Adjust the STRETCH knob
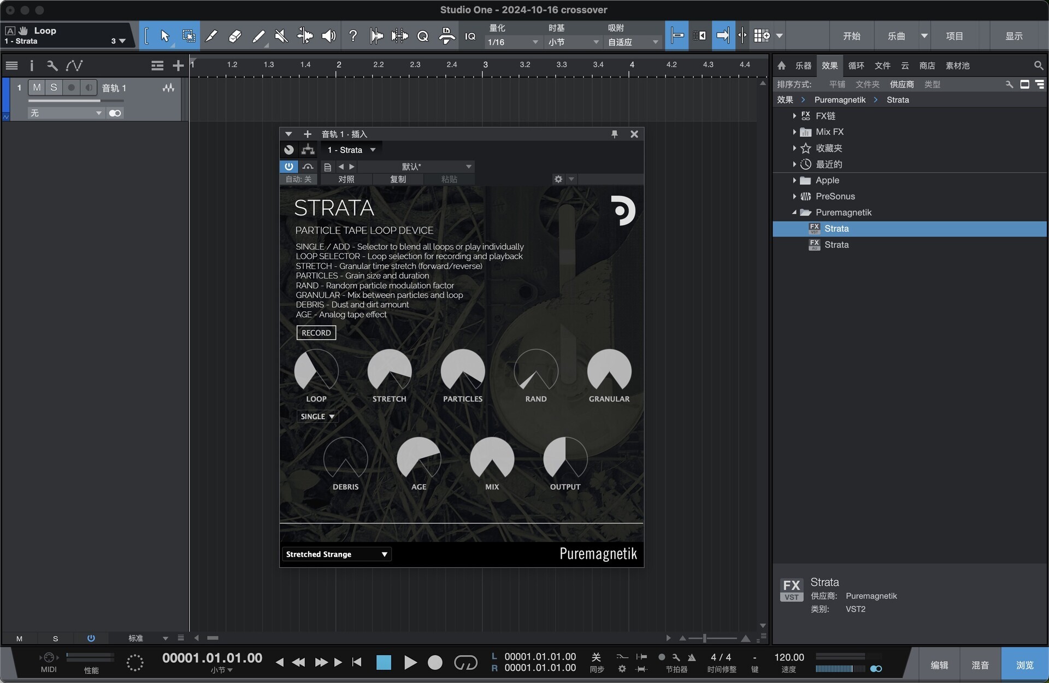Image resolution: width=1049 pixels, height=683 pixels. (389, 370)
